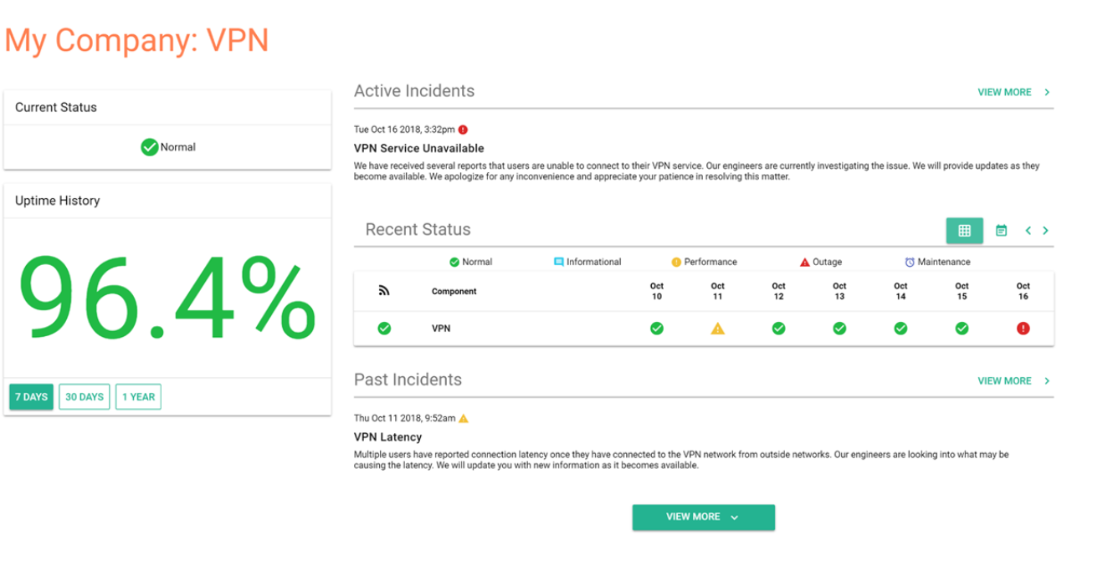The height and width of the screenshot is (566, 1108).
Task: Select the 30 DAYS uptime toggle
Action: click(x=84, y=396)
